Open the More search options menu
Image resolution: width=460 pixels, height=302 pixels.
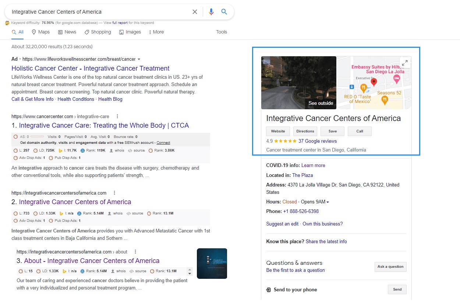coord(156,32)
